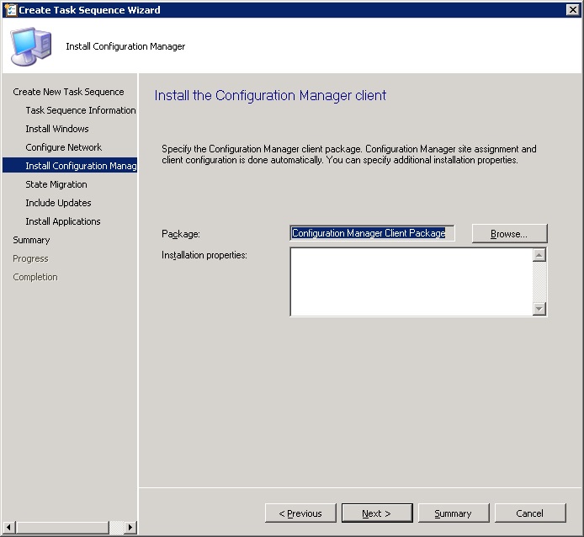The height and width of the screenshot is (537, 584).
Task: Click the computer icon in header
Action: coord(29,46)
